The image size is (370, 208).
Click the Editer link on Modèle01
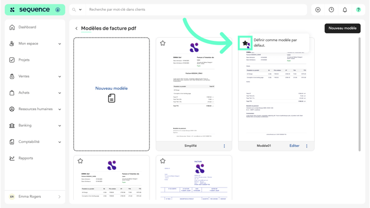tap(294, 146)
